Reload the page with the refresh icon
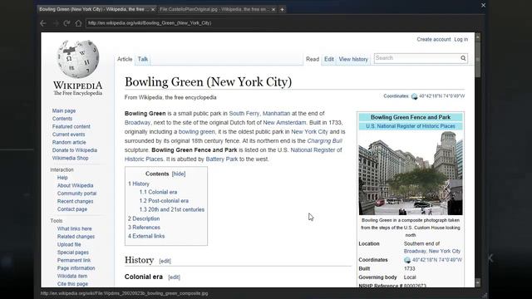 point(66,23)
